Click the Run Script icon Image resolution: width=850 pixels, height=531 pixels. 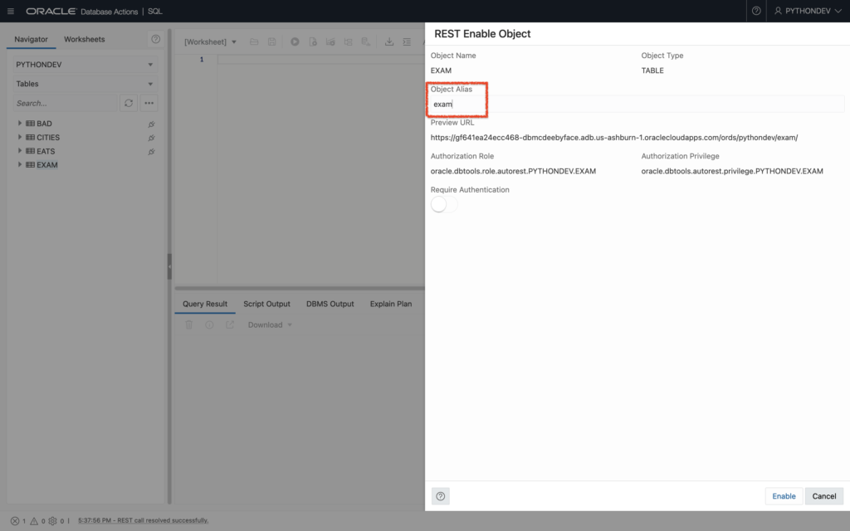click(x=313, y=41)
